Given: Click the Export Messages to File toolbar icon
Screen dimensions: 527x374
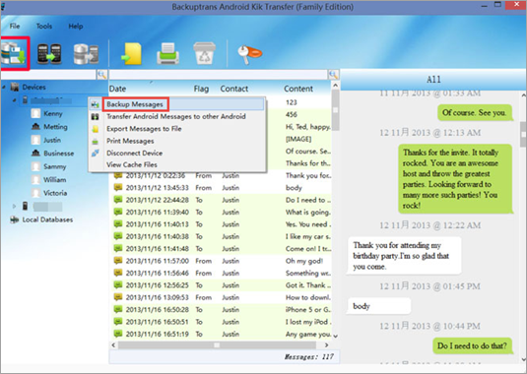Looking at the screenshot, I should [x=131, y=54].
